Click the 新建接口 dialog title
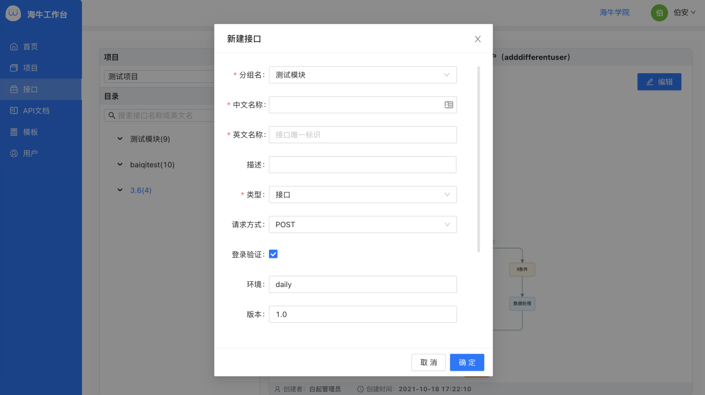This screenshot has height=395, width=705. click(x=244, y=39)
